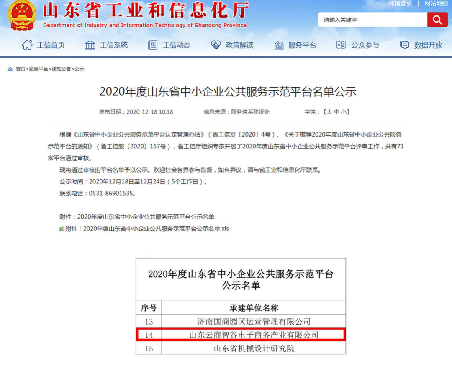Click the row number 13 cell
452x377 pixels.
[x=149, y=322]
